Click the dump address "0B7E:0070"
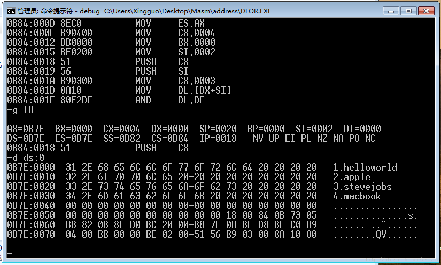This screenshot has width=441, height=265. 31,235
